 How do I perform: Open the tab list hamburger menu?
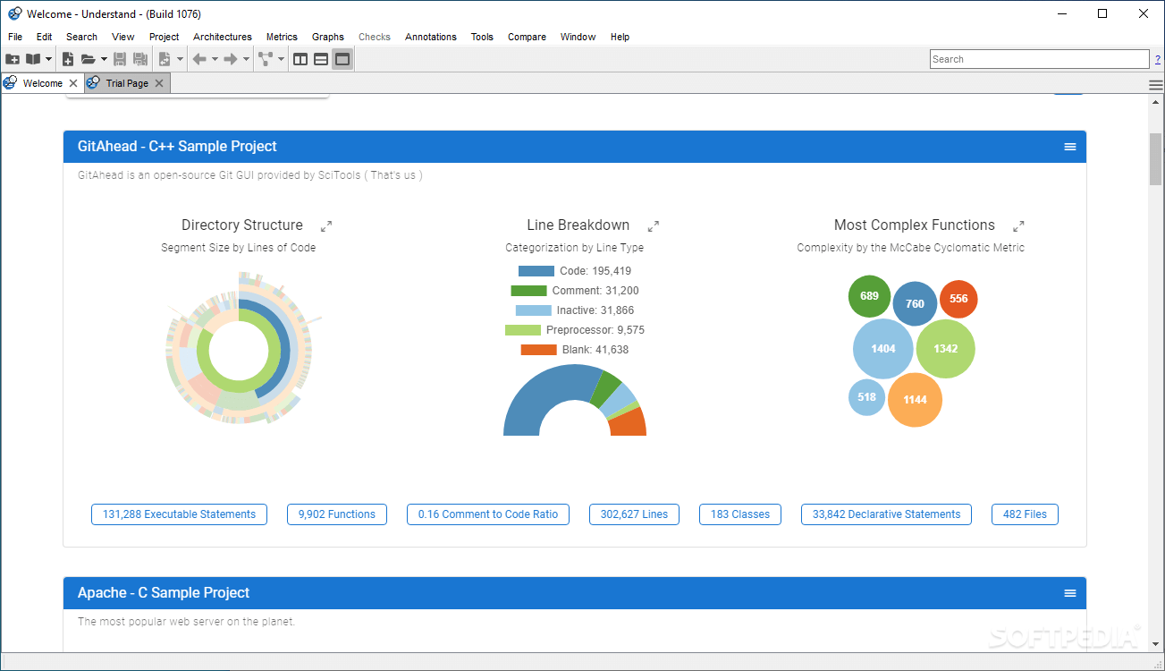coord(1155,84)
